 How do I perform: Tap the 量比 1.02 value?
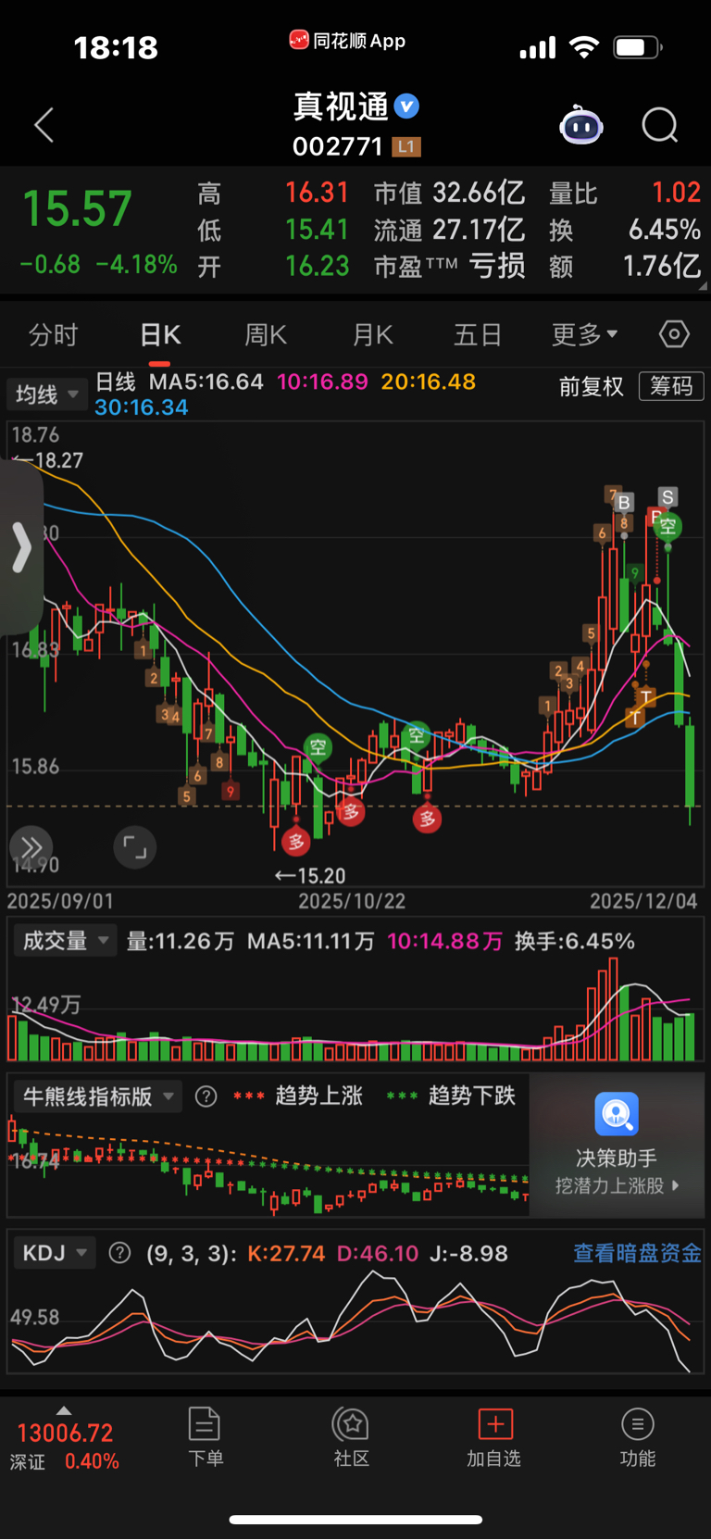point(625,193)
